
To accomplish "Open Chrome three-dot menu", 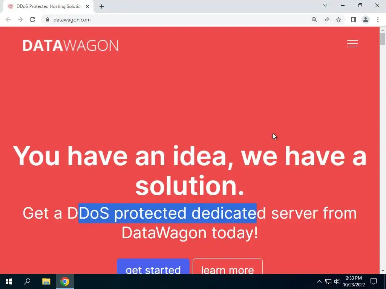I will (x=378, y=20).
